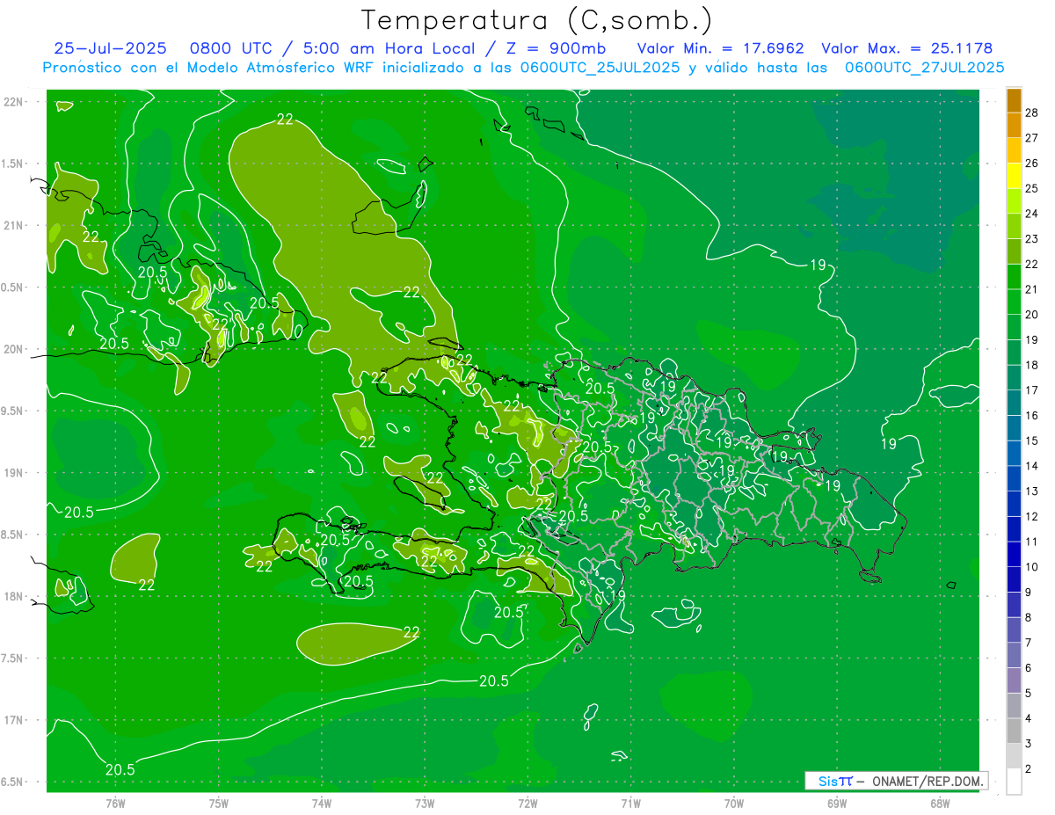Click the '5' color scale label

(1030, 694)
